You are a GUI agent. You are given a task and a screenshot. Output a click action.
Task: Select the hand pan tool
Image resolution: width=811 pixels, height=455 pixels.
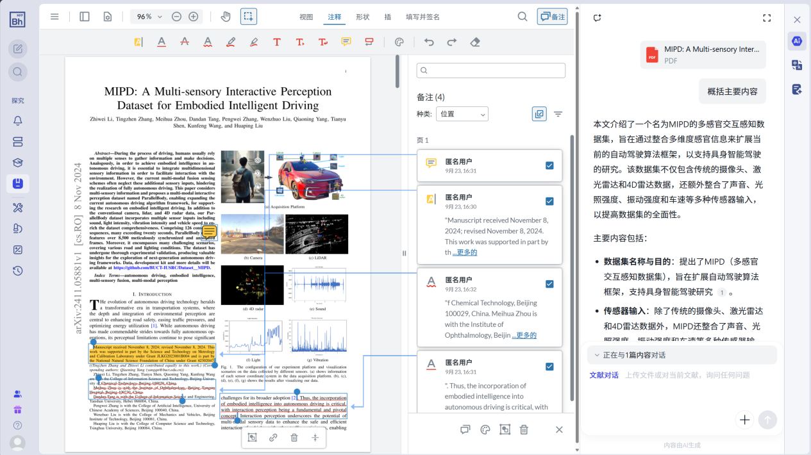pyautogui.click(x=226, y=17)
